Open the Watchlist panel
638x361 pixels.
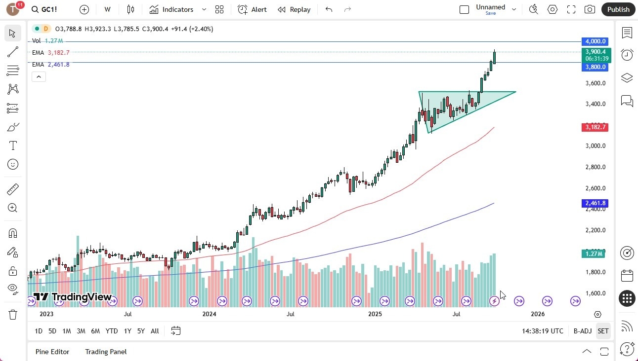point(627,33)
